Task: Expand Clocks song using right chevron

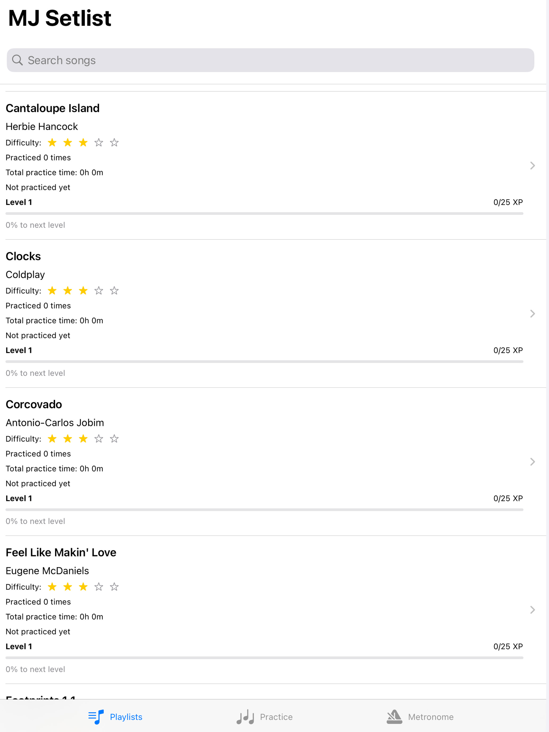Action: click(533, 314)
